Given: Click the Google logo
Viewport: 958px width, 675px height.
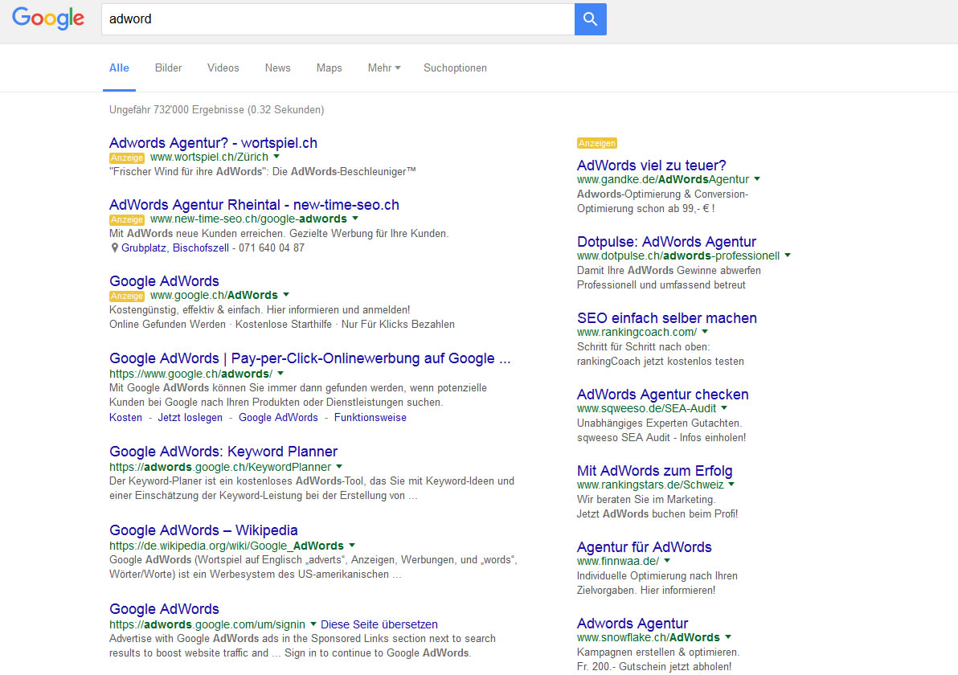Looking at the screenshot, I should click(x=48, y=18).
